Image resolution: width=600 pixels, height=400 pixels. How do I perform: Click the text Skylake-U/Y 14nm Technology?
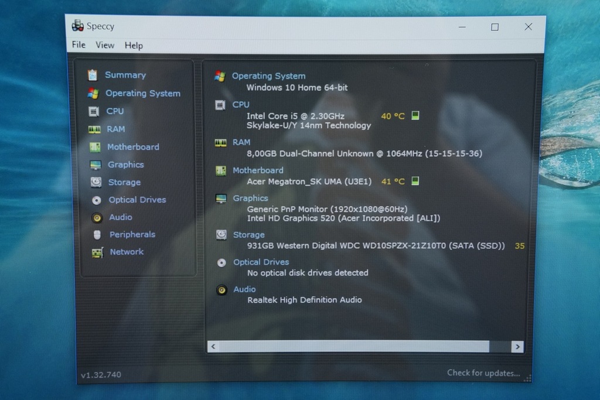tap(309, 125)
